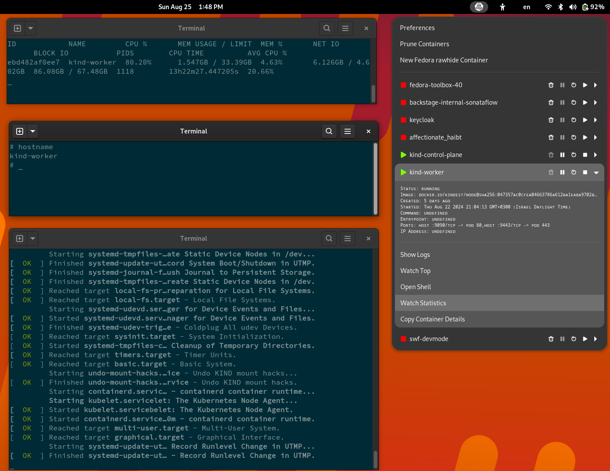
Task: Choose Copy Container Details
Action: [x=500, y=319]
